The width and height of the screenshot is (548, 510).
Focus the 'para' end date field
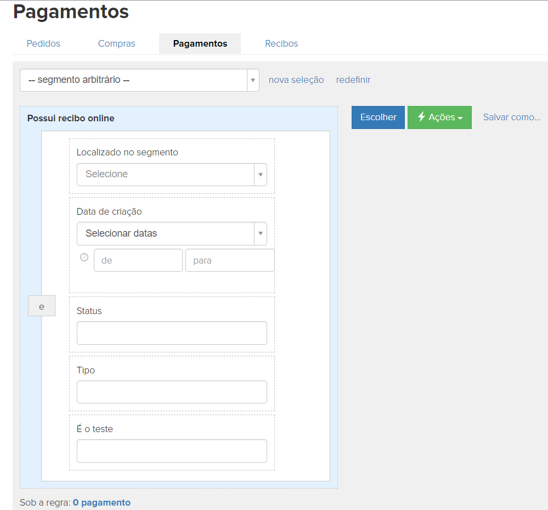coord(230,260)
